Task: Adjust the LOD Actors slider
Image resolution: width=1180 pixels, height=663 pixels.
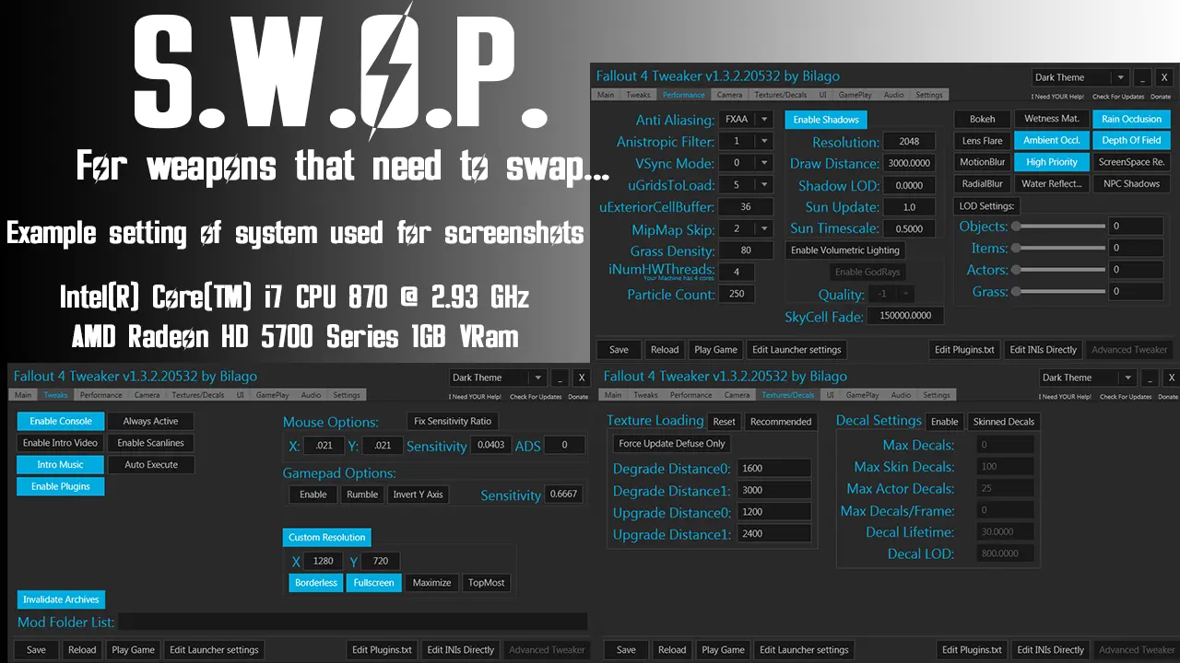Action: [x=1058, y=269]
